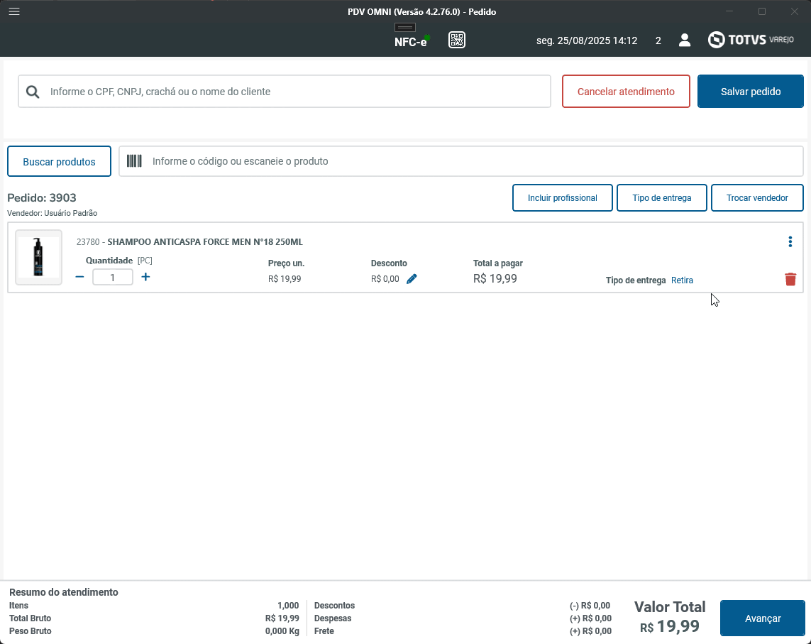Click the Total a pagar amount

click(495, 278)
